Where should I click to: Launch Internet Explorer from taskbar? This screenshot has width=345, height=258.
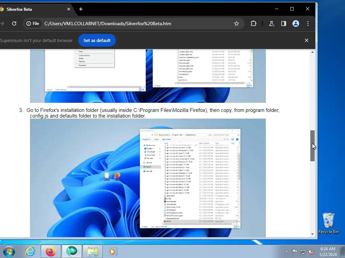[x=30, y=251]
